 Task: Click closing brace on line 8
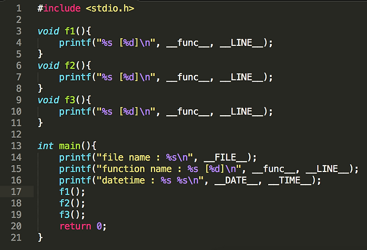click(x=40, y=89)
